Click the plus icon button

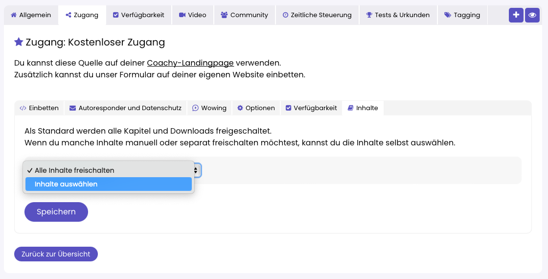click(x=516, y=15)
